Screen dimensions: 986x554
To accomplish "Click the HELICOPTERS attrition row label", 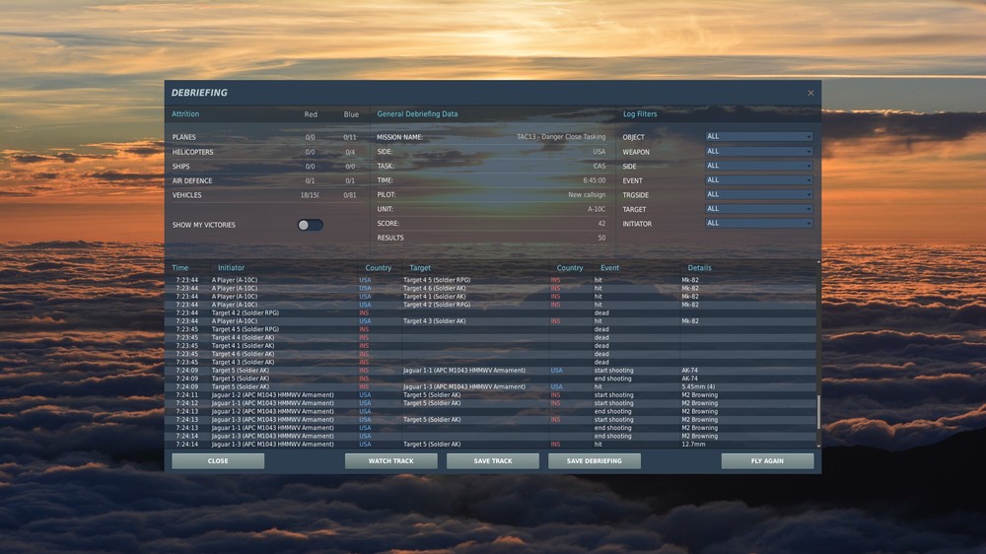I will (193, 152).
